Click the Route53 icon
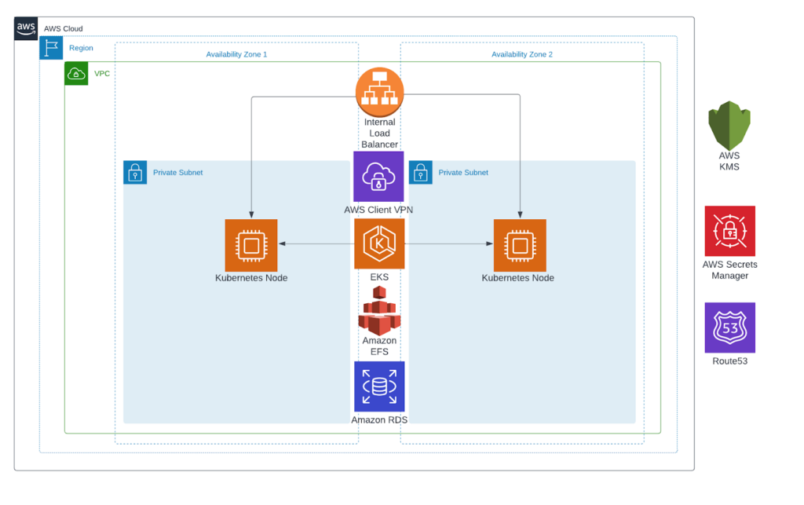The height and width of the screenshot is (505, 804). [x=729, y=328]
